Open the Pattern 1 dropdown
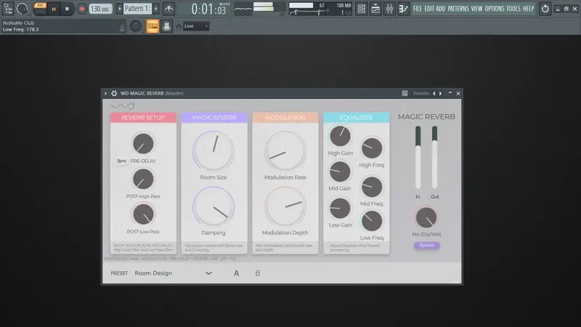The image size is (581, 327). [137, 9]
